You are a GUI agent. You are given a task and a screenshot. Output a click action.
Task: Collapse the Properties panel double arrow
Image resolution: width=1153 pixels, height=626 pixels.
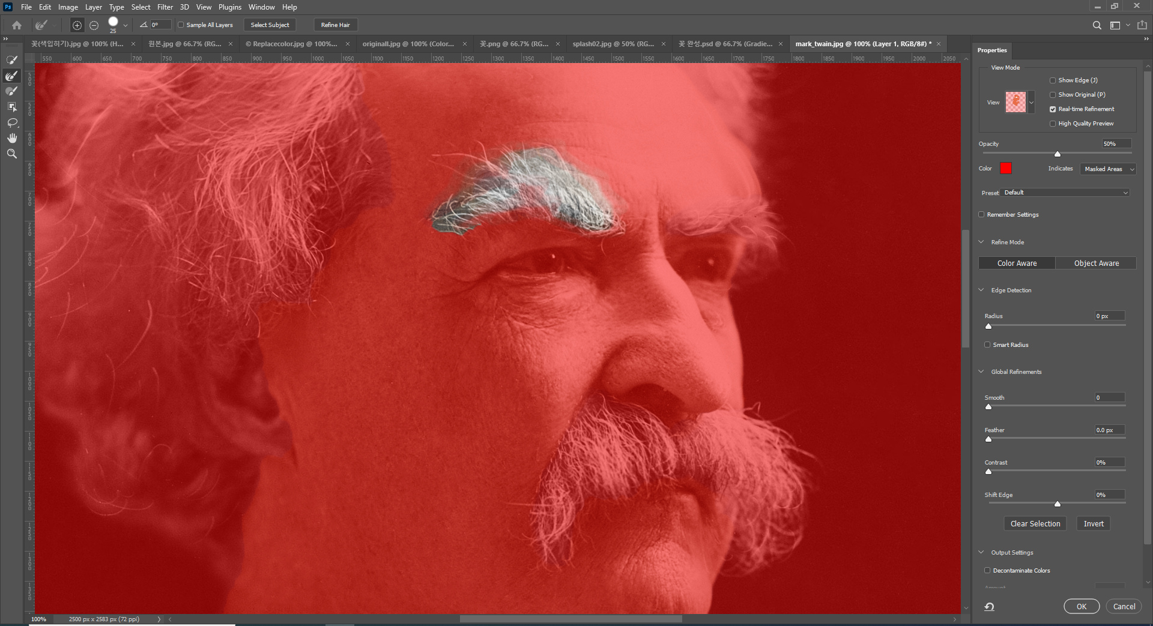(1146, 38)
